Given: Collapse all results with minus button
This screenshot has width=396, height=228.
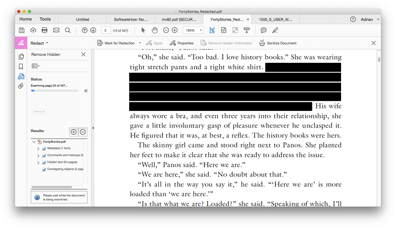Looking at the screenshot, I should pyautogui.click(x=83, y=132).
